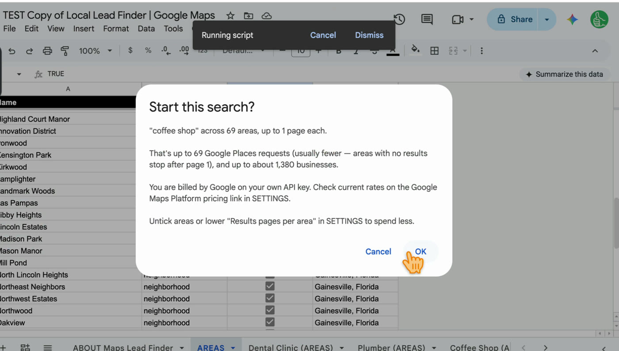Viewport: 619px width, 351px height.
Task: Increase decimal places
Action: point(184,51)
